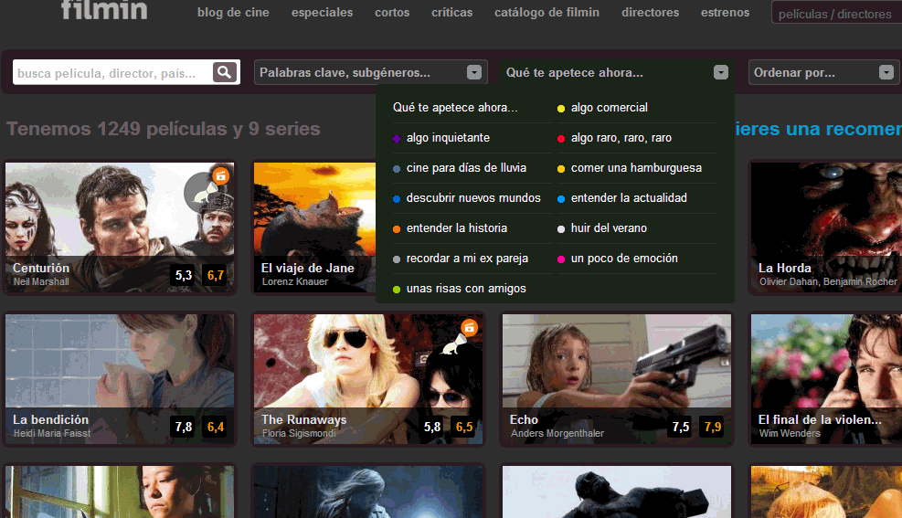Click yellow dot beside algo comercial
The image size is (902, 518).
coord(561,108)
